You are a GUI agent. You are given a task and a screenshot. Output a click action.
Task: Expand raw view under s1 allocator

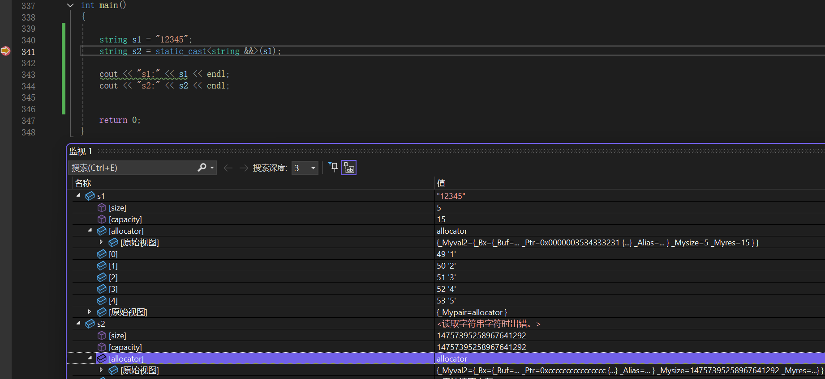click(x=101, y=242)
